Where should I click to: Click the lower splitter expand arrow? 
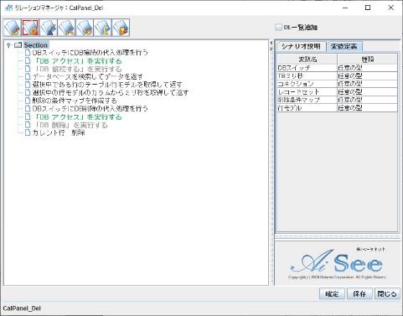click(x=271, y=49)
